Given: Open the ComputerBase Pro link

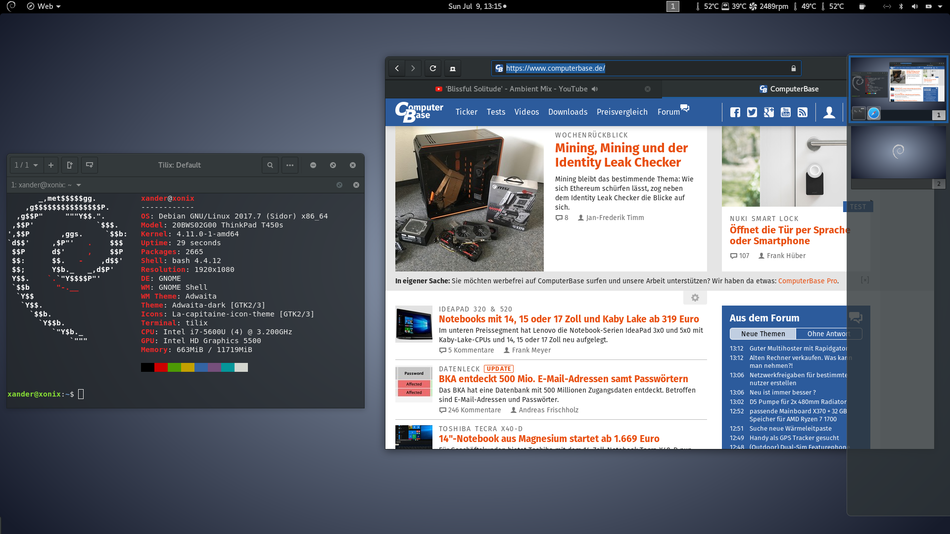Looking at the screenshot, I should tap(807, 281).
